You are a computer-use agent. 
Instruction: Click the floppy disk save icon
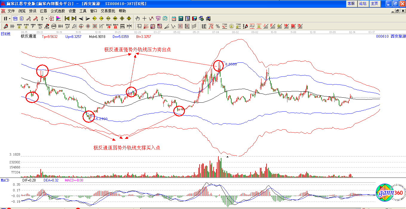(x=194, y=19)
